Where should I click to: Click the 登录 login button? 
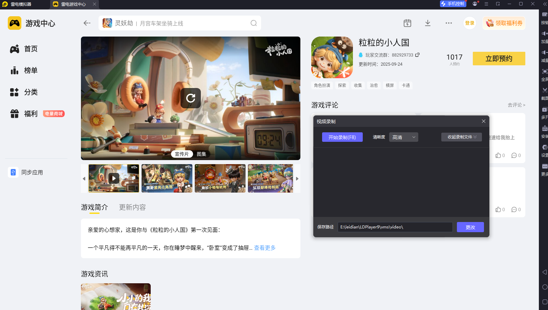click(x=470, y=23)
